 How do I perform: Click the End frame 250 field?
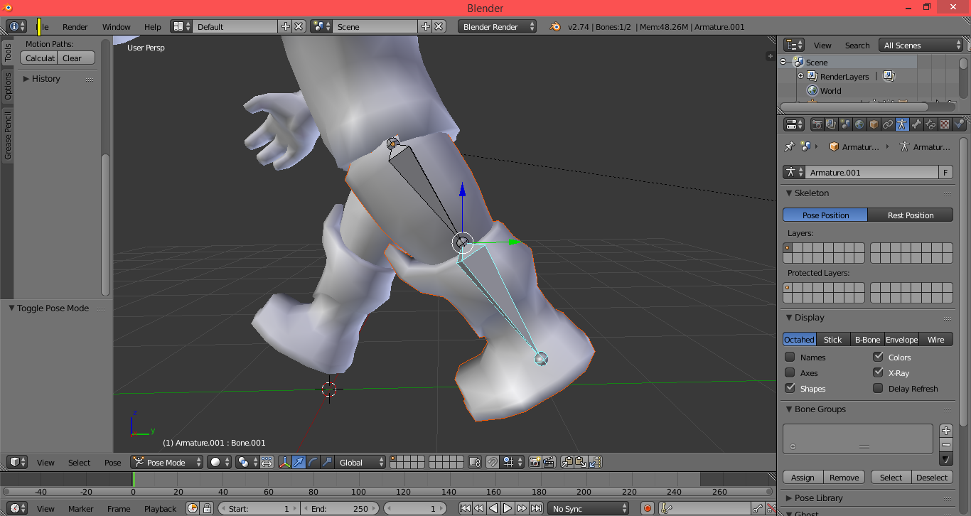click(340, 508)
